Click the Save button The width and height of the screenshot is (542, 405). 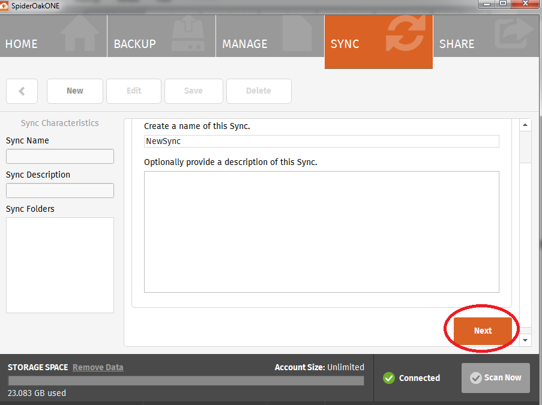(193, 91)
